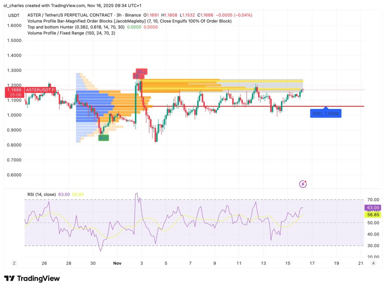
Task: Click the Z timezone control at bottom left
Action: pos(14,263)
